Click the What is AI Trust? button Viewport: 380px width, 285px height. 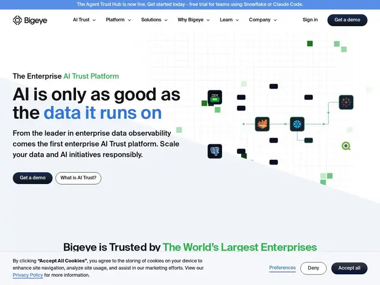[78, 178]
